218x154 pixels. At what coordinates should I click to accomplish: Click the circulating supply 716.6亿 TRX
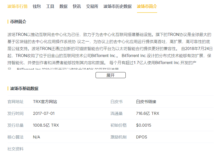click(148, 114)
